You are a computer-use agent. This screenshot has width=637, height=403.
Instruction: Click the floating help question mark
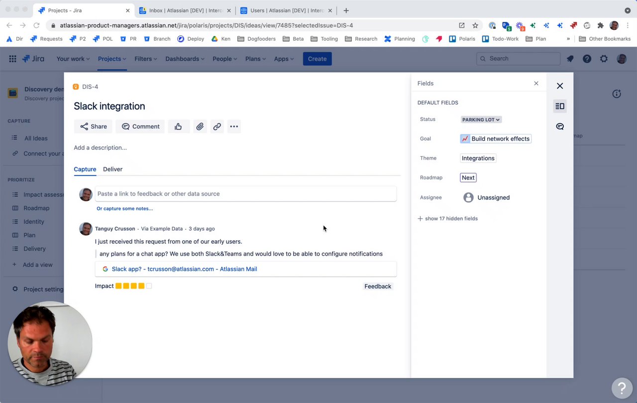[622, 388]
